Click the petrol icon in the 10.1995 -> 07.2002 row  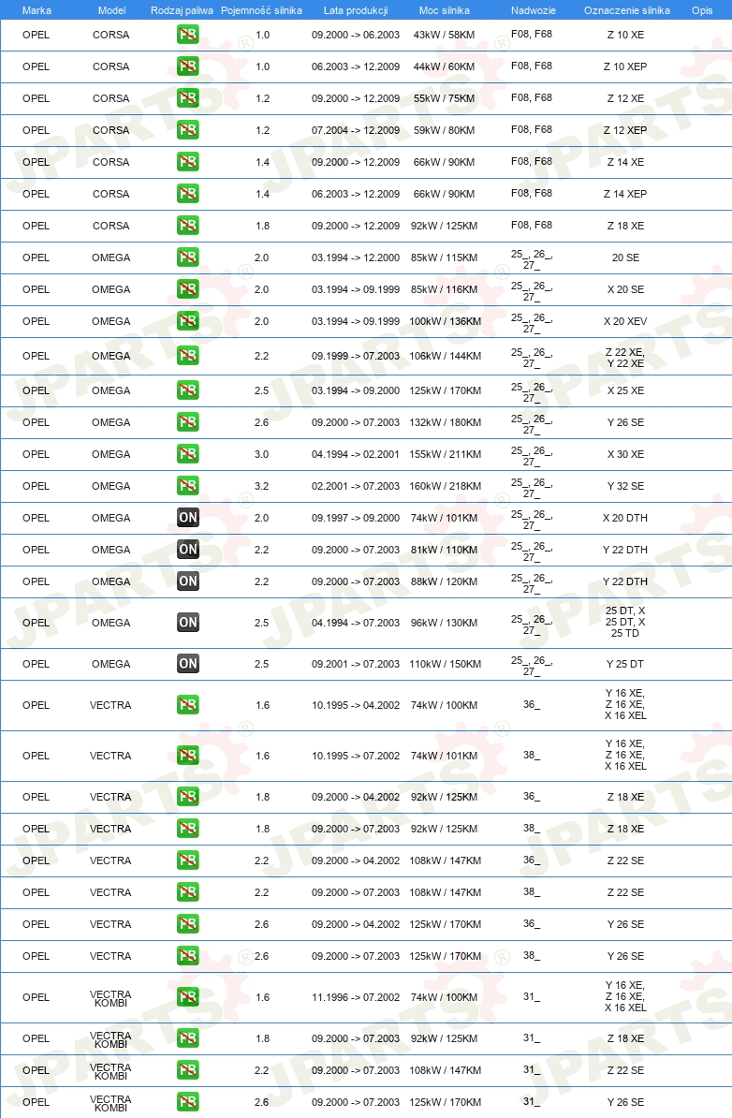187,756
